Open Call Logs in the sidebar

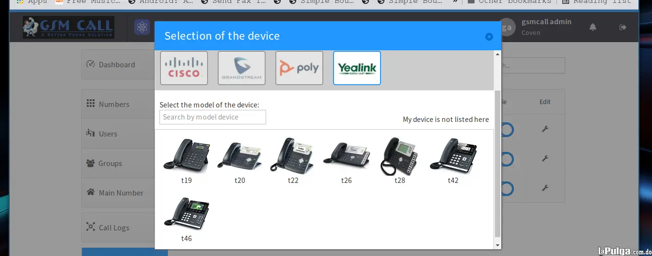118,227
